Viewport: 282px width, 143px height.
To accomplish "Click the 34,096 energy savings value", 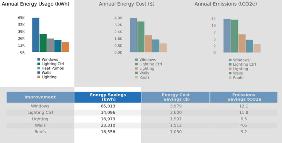I will coord(108,113).
